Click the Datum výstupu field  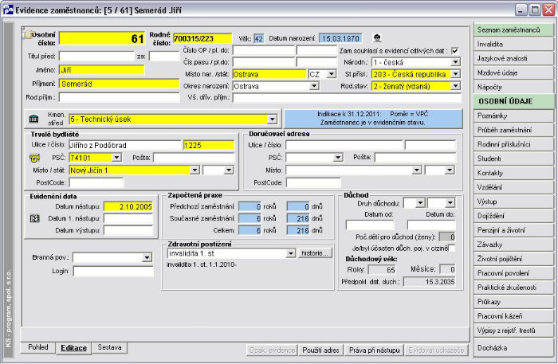[128, 230]
